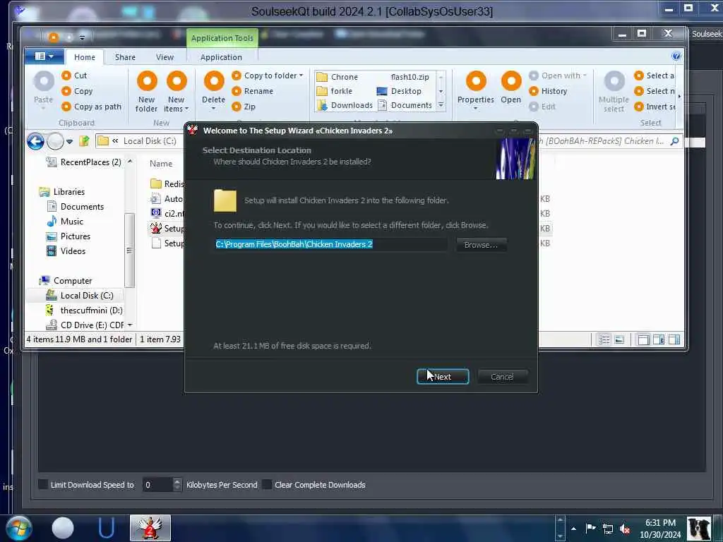Click Cancel in the Setup Wizard
The height and width of the screenshot is (542, 723).
click(x=502, y=377)
